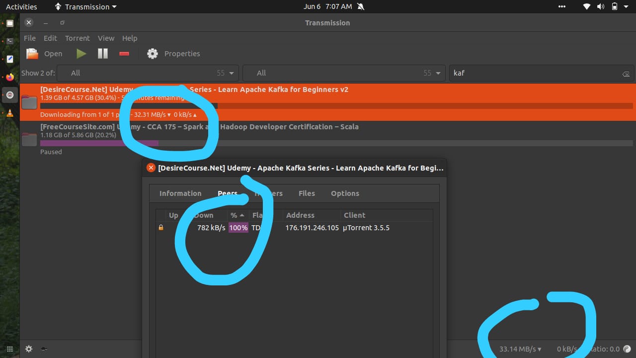Viewport: 636px width, 358px height.
Task: Click the progress bar of the DesireCourse torrent
Action: point(337,106)
